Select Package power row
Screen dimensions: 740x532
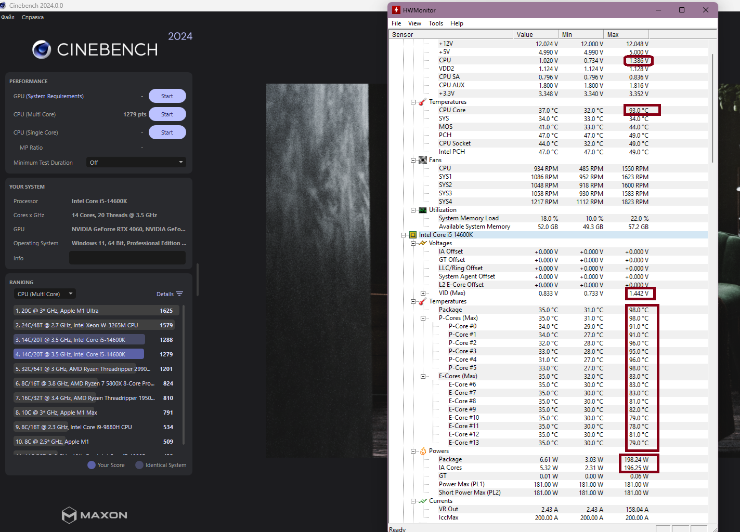coord(548,459)
